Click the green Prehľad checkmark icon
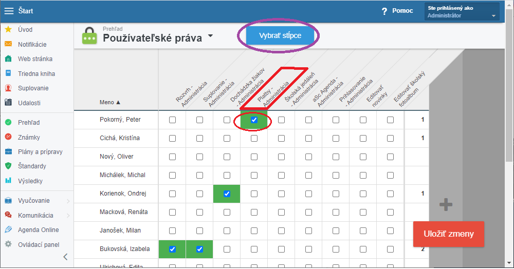The image size is (514, 269). pyautogui.click(x=8, y=122)
